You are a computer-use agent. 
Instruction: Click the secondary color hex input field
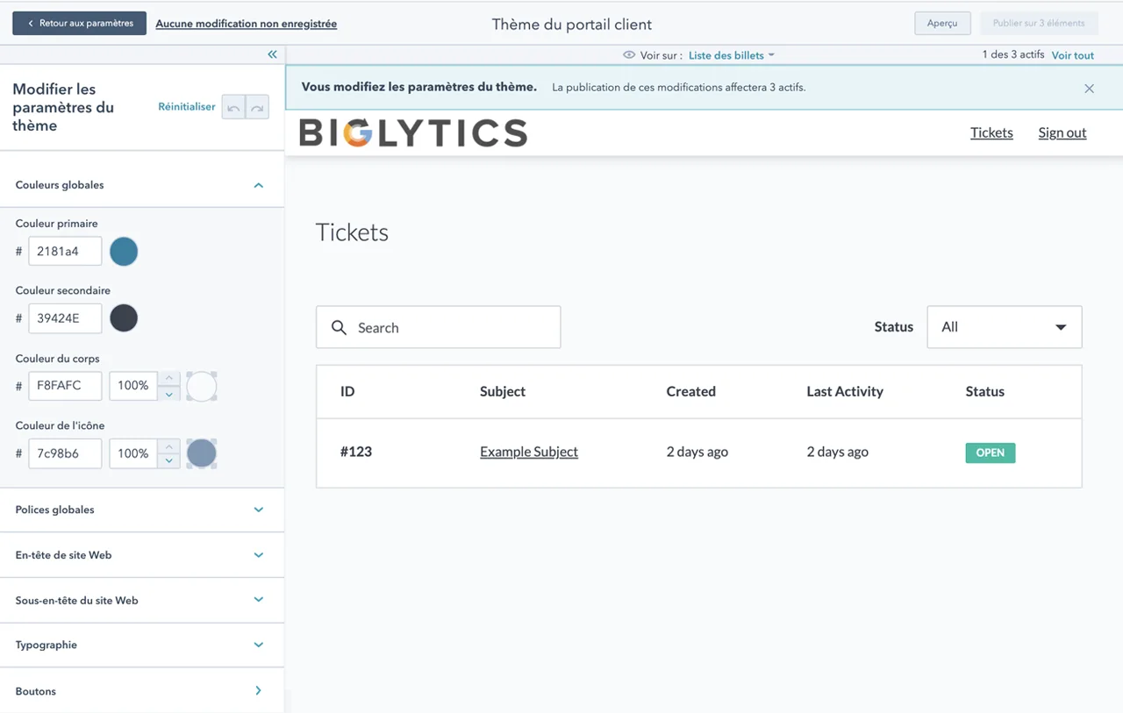pos(65,318)
